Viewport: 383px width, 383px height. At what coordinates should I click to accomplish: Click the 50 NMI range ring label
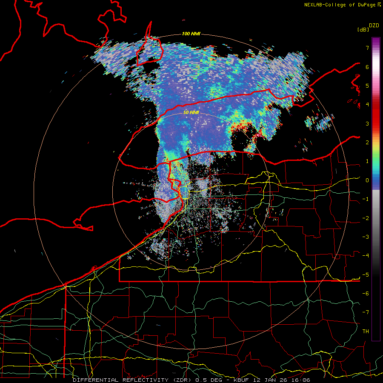click(x=191, y=112)
